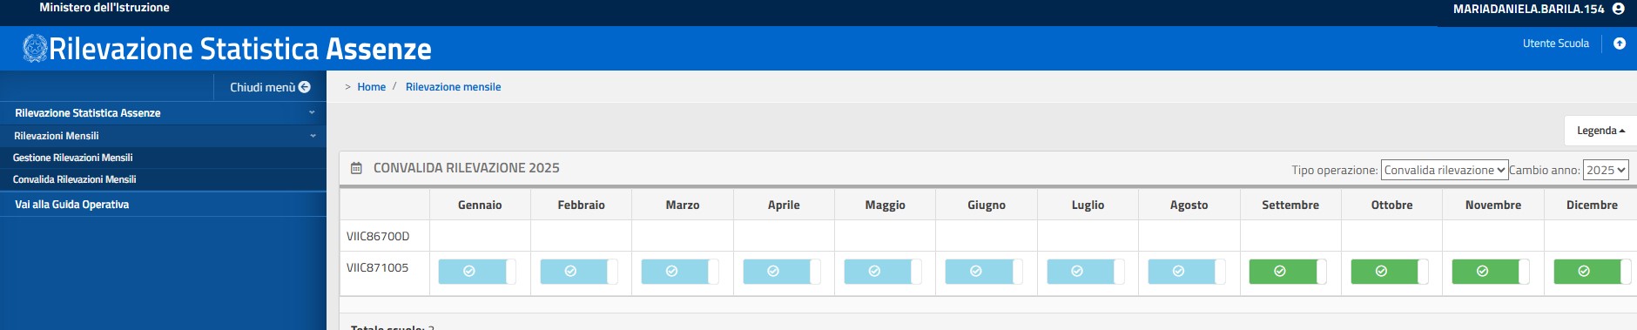This screenshot has width=1637, height=330.
Task: Click the calendar icon beside CONVALIDA RILEVAZIONE 2025
Action: (x=356, y=168)
